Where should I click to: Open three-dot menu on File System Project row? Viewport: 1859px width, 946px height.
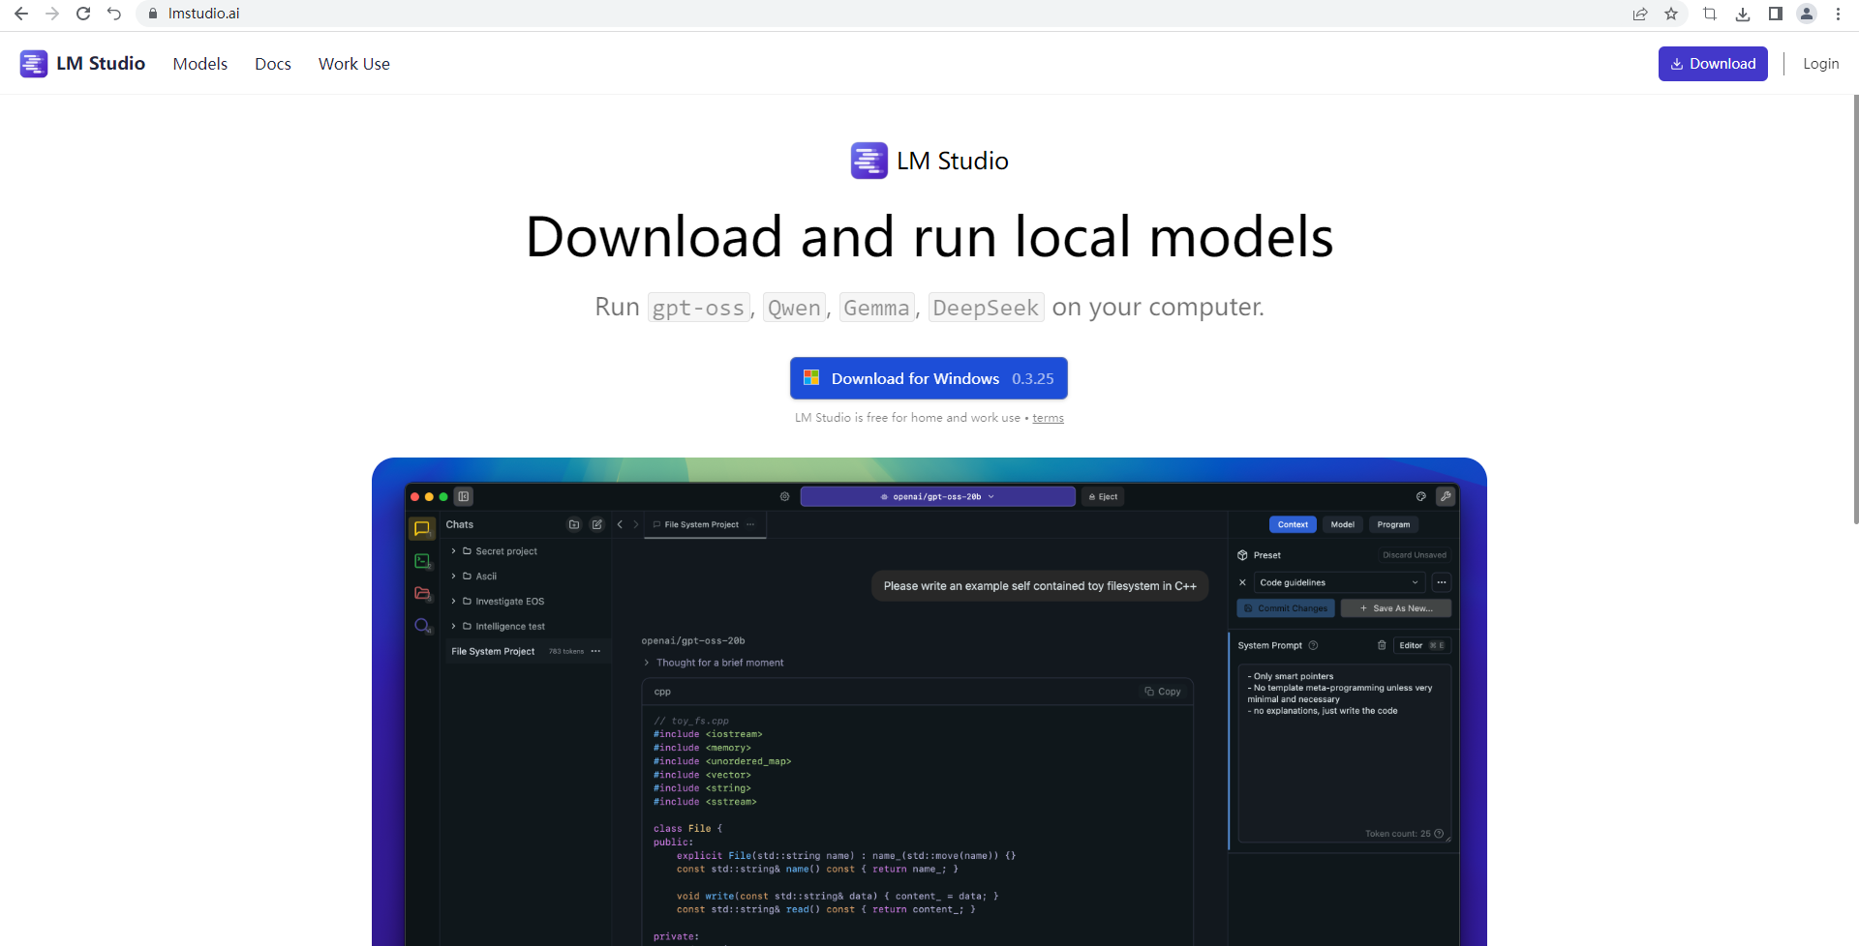pos(595,652)
